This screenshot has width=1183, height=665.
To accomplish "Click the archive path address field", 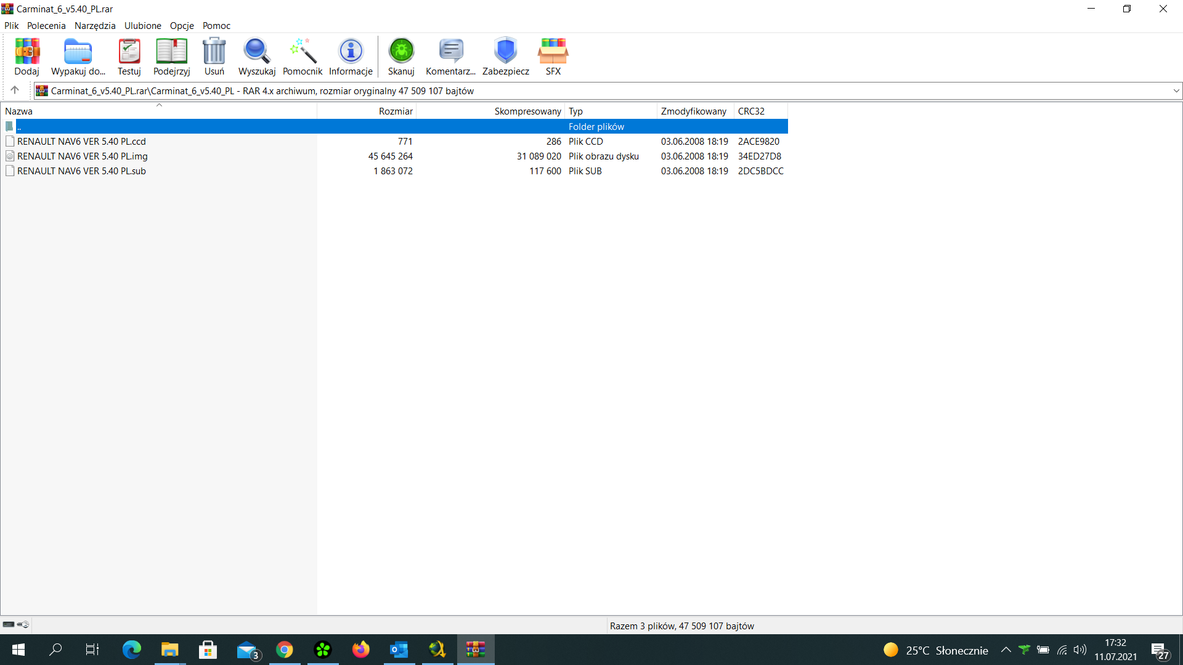I will click(x=607, y=91).
